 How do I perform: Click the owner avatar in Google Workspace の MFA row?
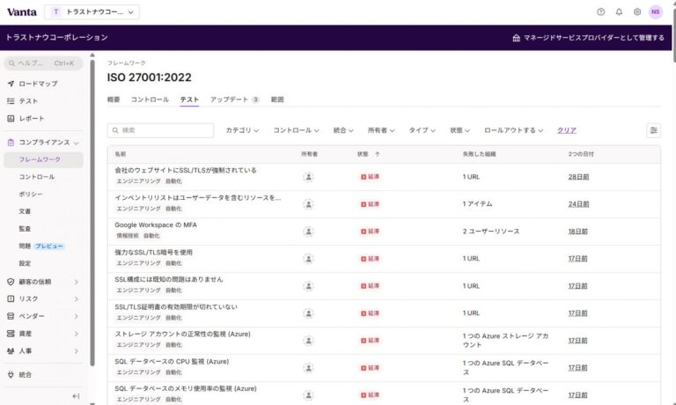coord(308,232)
